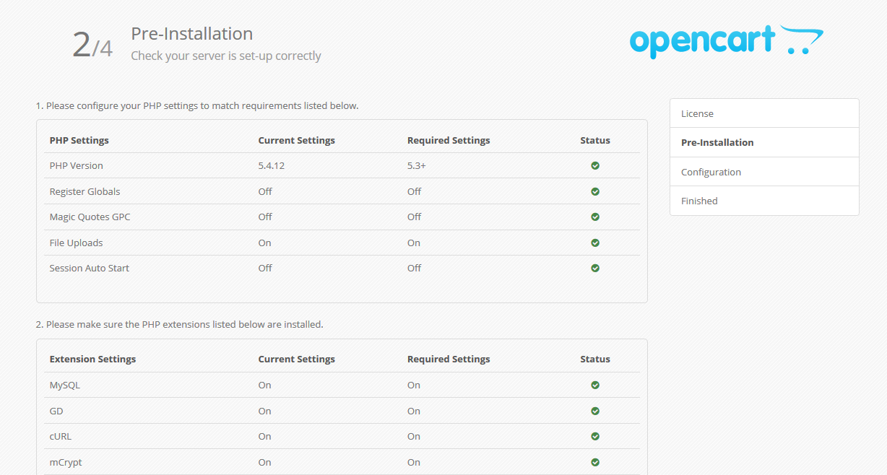This screenshot has width=887, height=475.
Task: Click 'PHP Settings' column header
Action: point(79,140)
